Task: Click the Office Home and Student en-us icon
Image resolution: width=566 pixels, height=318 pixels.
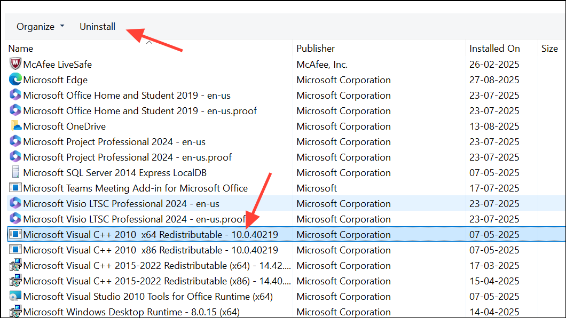Action: tap(15, 95)
